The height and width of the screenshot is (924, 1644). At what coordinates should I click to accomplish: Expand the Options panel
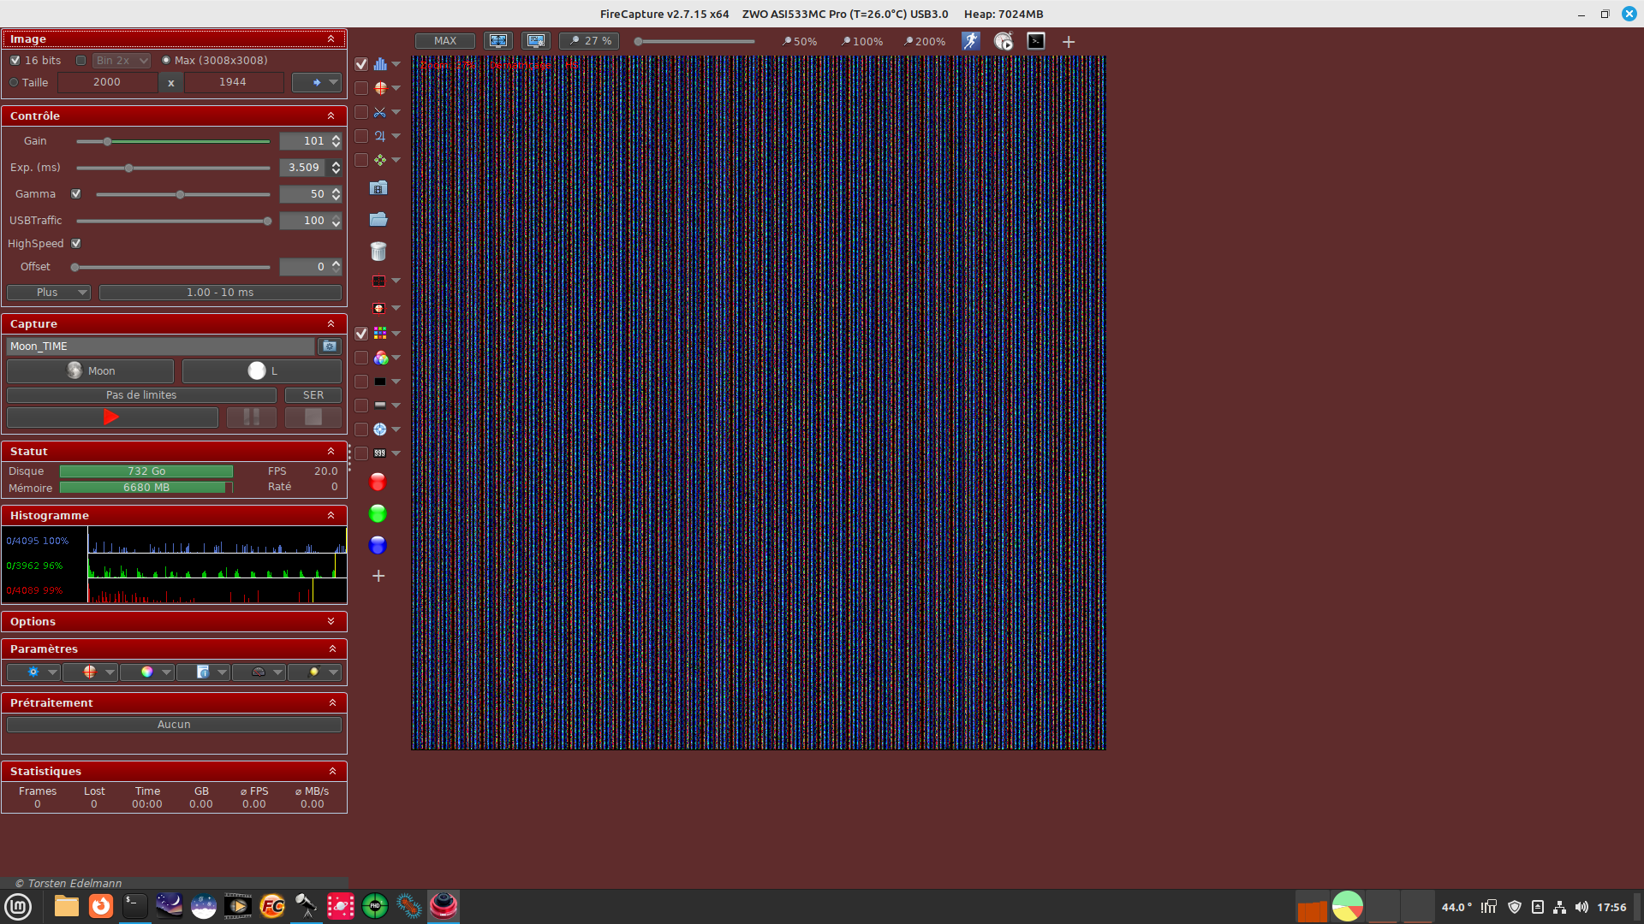pos(331,622)
